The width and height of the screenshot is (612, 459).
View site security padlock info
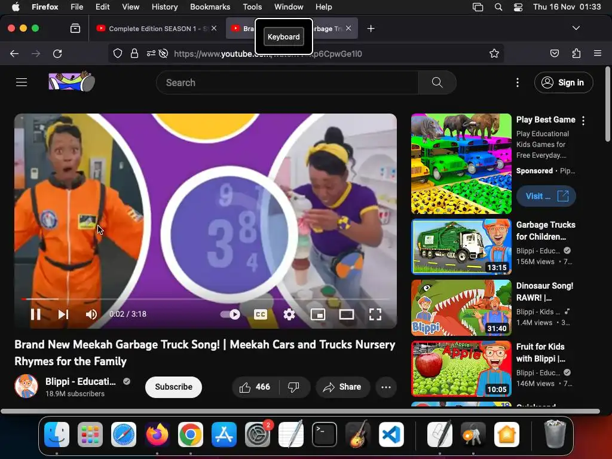[134, 53]
